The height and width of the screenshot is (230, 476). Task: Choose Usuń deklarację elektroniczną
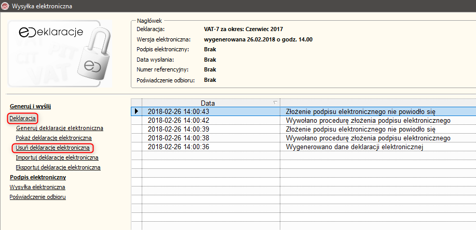coord(52,148)
